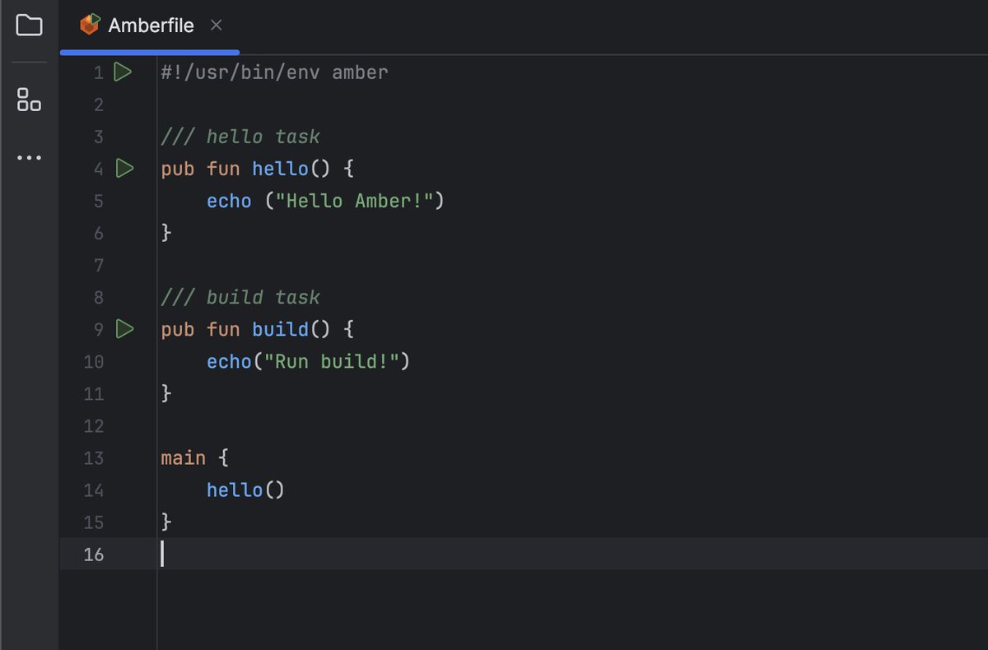Click closing brace on line 15
988x650 pixels.
(166, 522)
